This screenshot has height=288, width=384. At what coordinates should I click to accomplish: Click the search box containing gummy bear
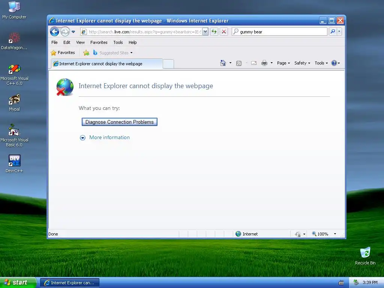279,31
